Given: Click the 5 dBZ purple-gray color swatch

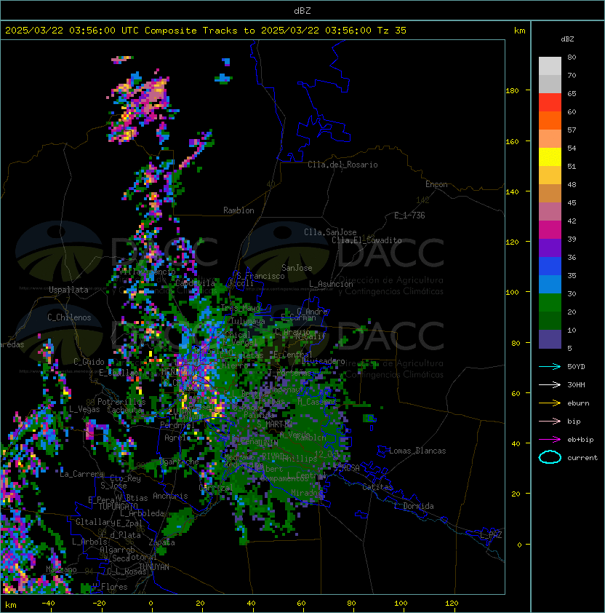Looking at the screenshot, I should [550, 339].
